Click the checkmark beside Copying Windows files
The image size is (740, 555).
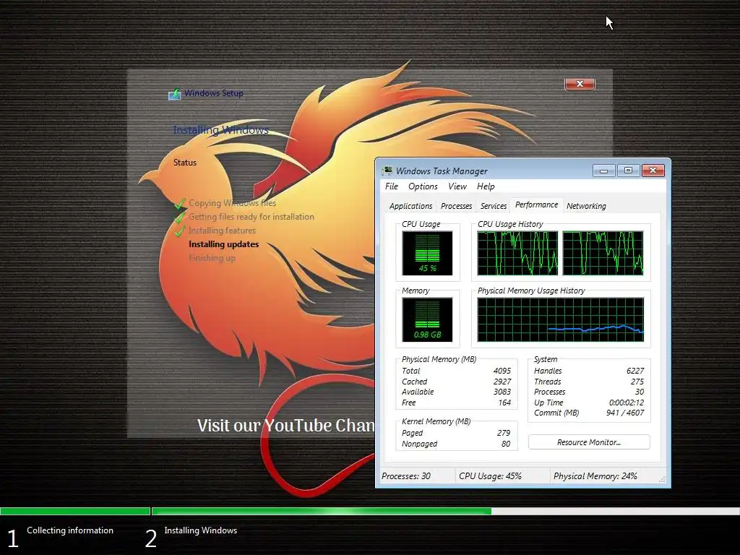click(179, 203)
